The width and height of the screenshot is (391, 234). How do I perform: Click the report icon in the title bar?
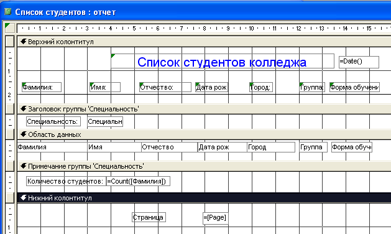[7, 11]
